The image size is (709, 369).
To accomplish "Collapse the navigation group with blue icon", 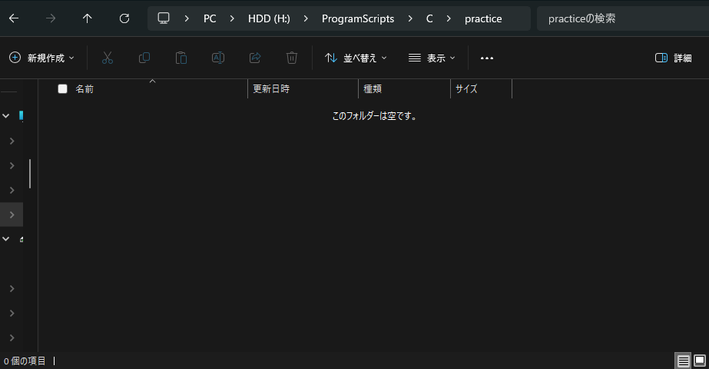I will [6, 116].
